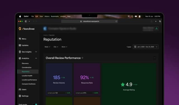
Task: Click the Reputation page heading
Action: 52,39
